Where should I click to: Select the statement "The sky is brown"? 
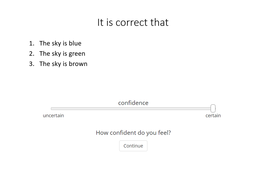[63, 64]
